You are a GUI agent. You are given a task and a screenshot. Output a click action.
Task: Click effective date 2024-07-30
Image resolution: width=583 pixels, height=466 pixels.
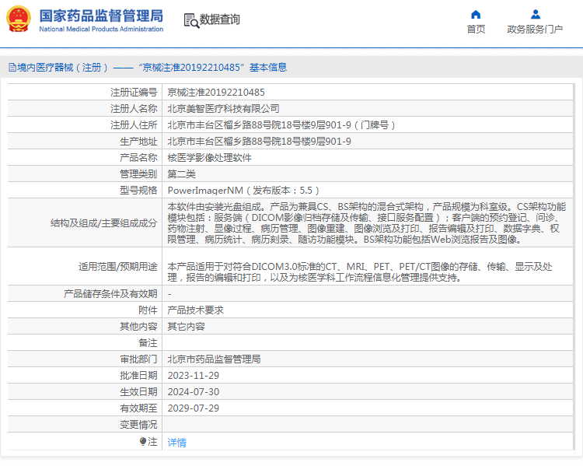[194, 392]
